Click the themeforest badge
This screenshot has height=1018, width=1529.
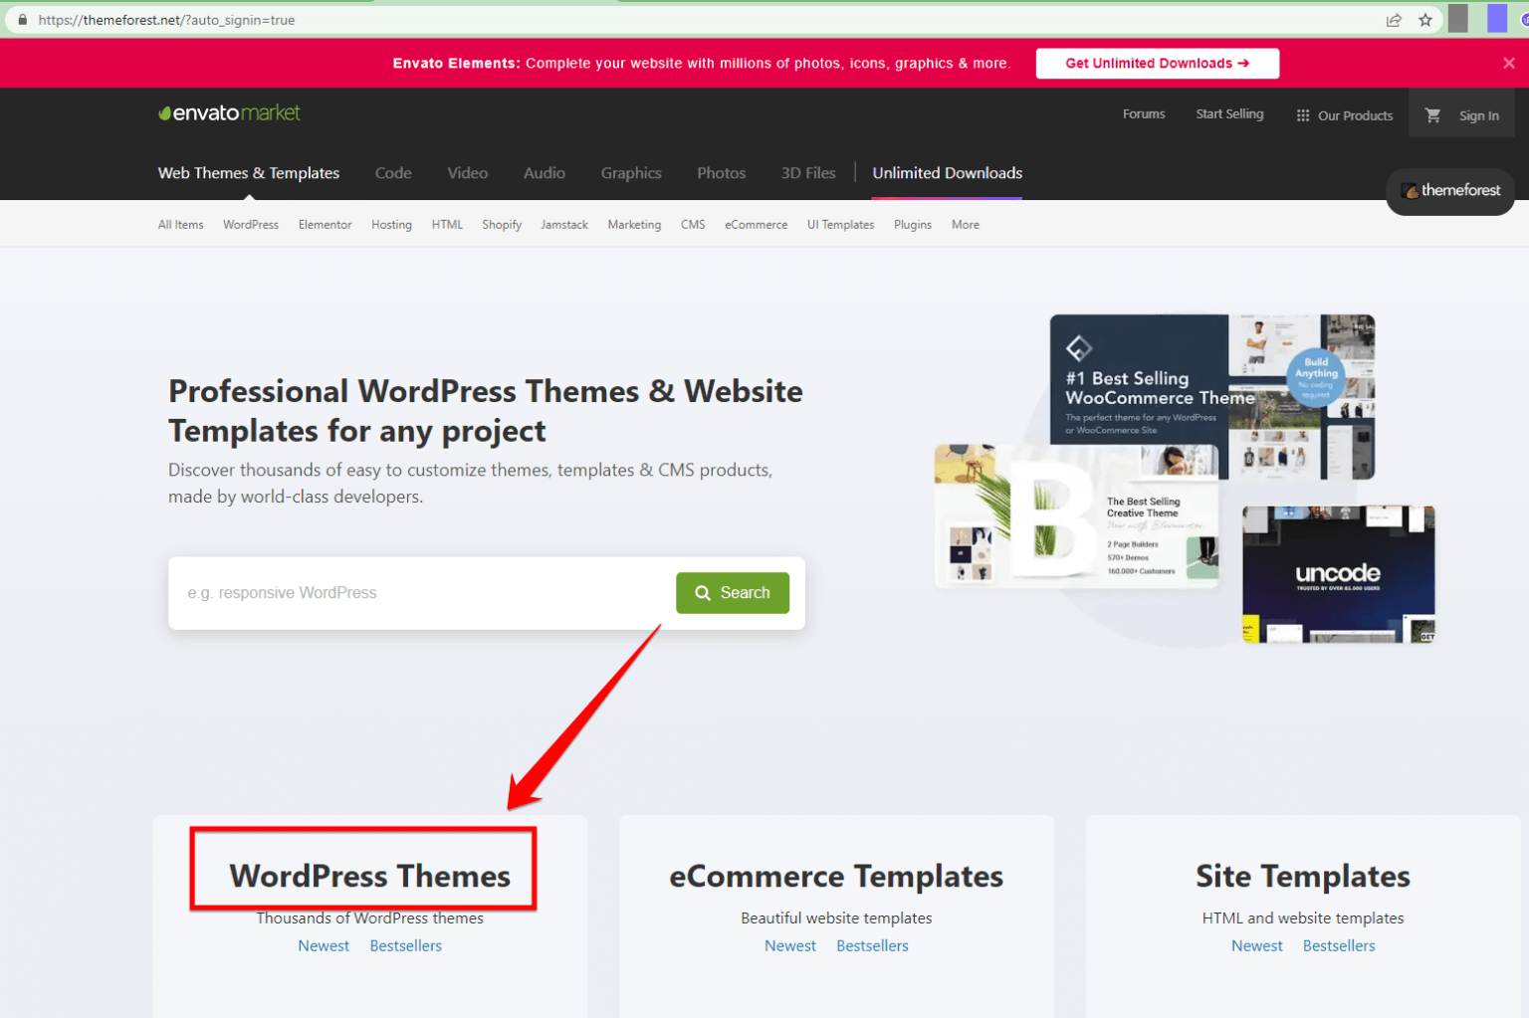pyautogui.click(x=1450, y=190)
